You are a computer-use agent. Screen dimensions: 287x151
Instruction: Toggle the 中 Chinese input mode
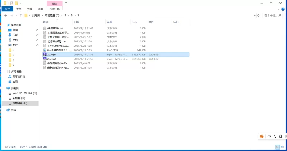pos(269,137)
